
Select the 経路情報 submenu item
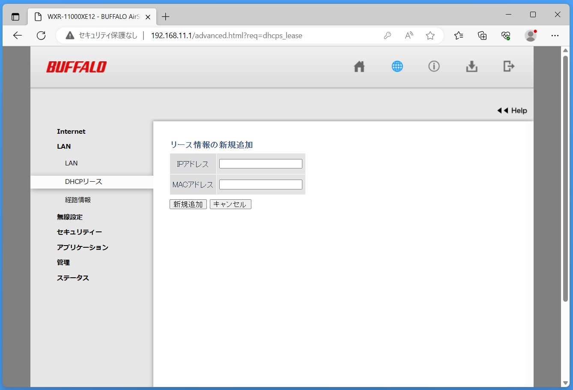(78, 200)
